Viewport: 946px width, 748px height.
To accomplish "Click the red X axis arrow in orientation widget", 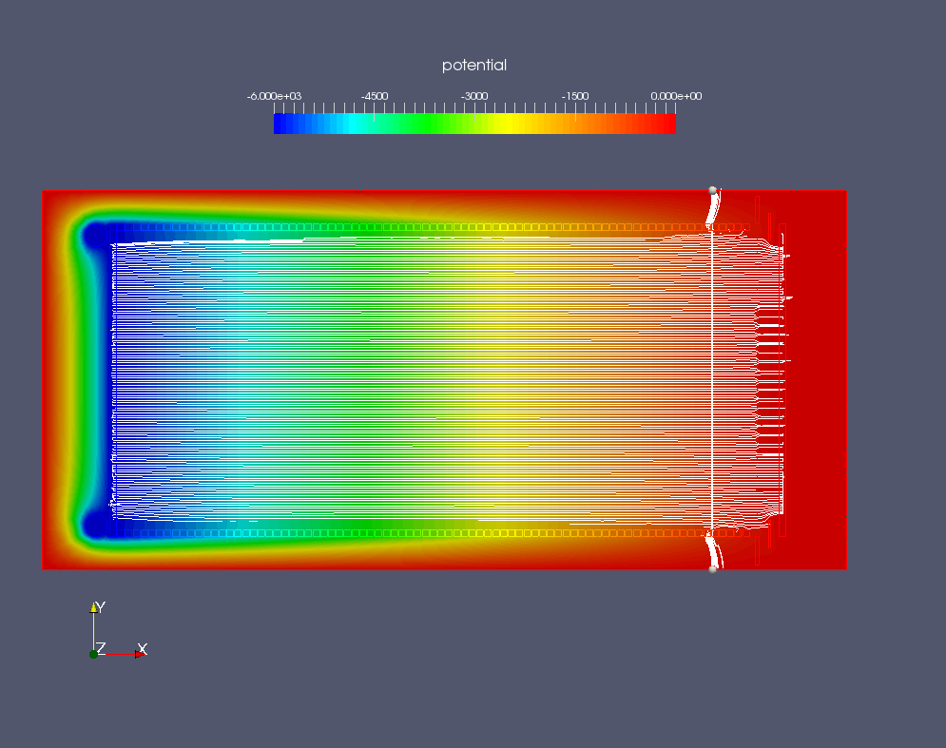I will pyautogui.click(x=140, y=654).
